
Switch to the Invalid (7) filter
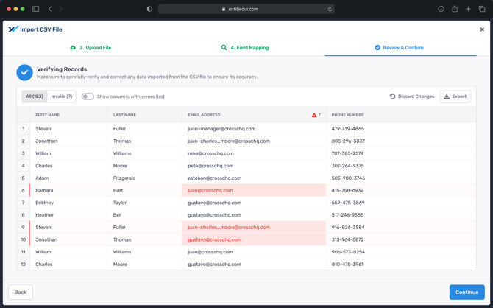click(62, 97)
